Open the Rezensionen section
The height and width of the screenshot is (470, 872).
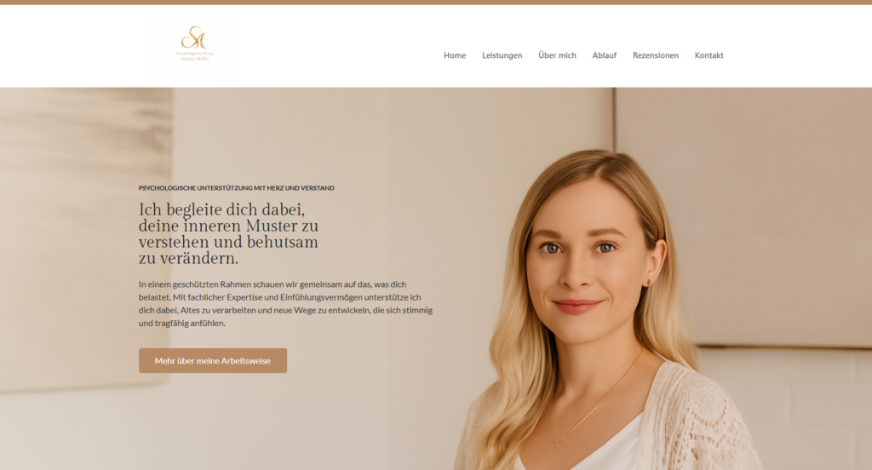pos(655,55)
